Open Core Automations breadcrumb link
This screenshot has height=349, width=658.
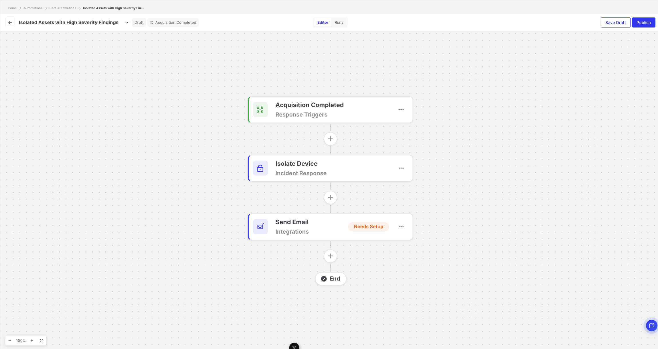[x=63, y=8]
